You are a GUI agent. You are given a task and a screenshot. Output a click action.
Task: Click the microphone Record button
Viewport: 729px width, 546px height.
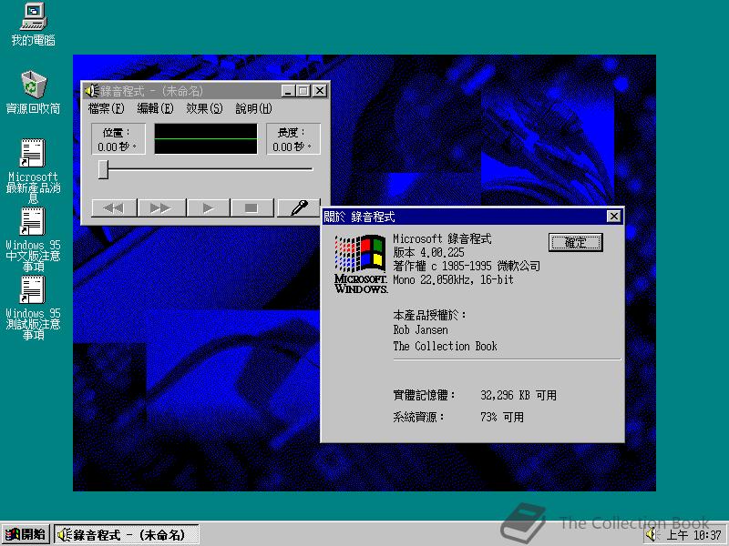(299, 208)
